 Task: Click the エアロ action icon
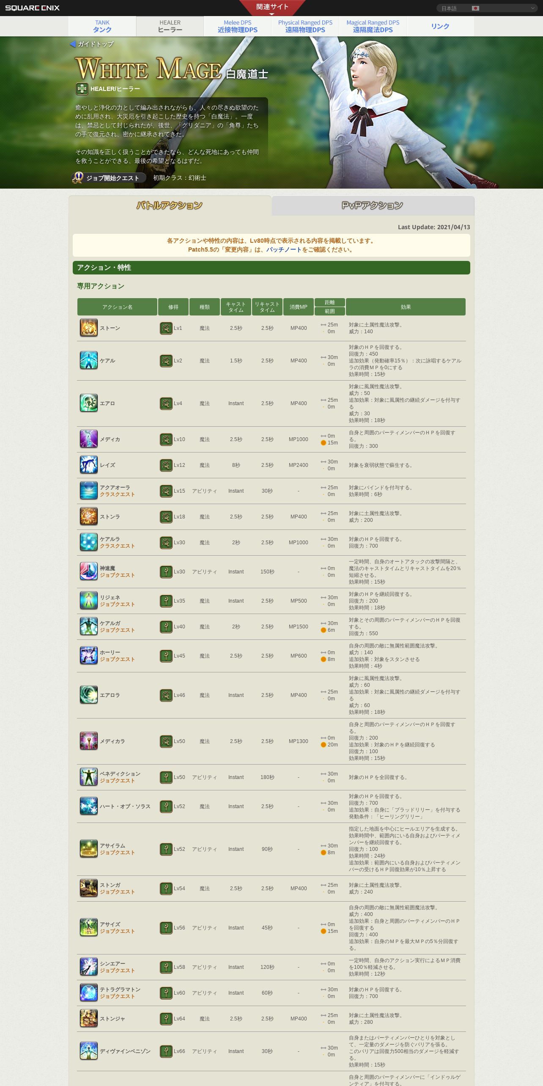point(89,403)
